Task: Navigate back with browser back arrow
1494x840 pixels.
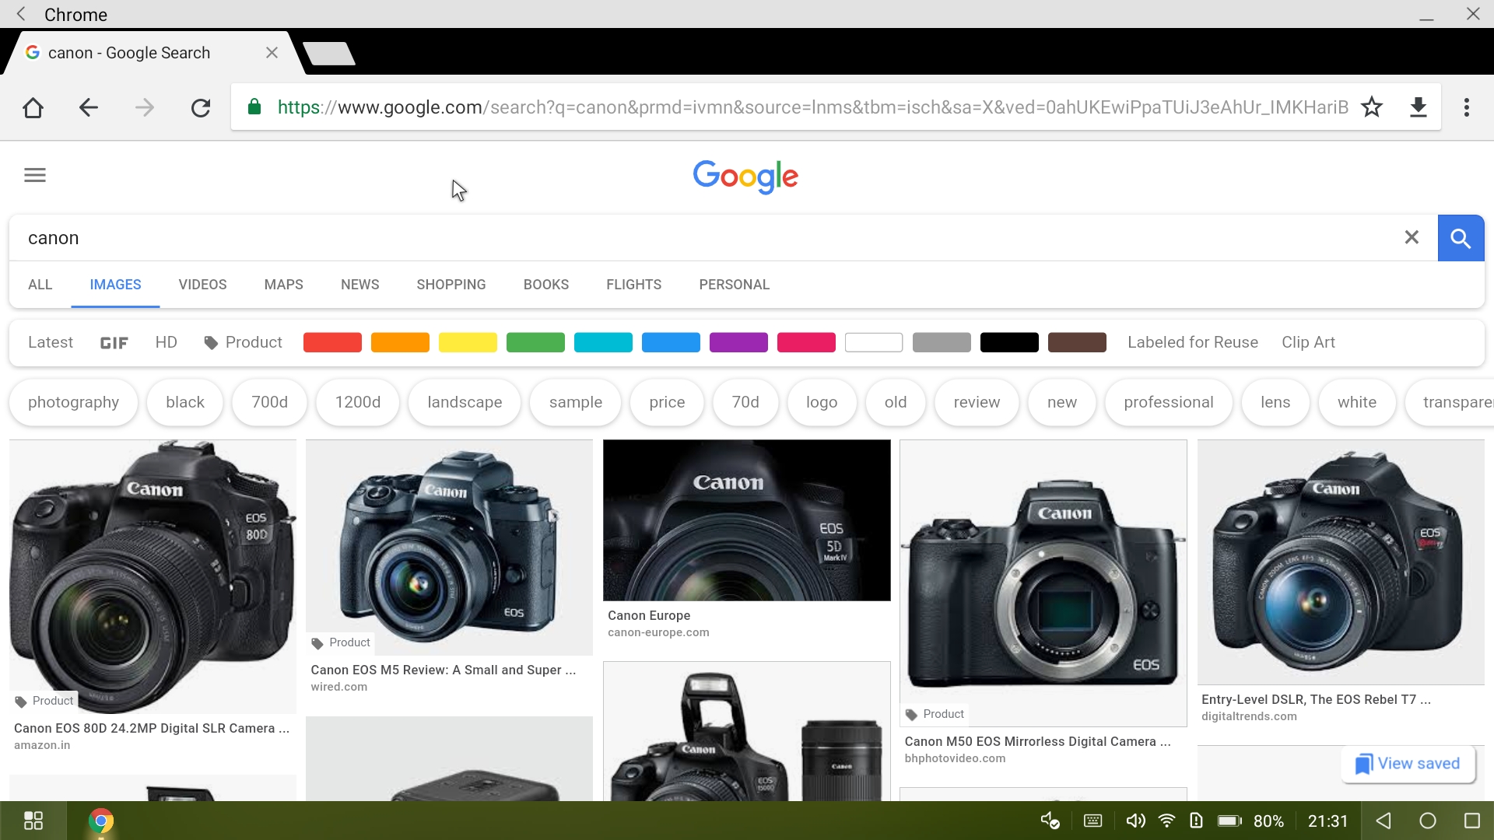Action: (89, 107)
